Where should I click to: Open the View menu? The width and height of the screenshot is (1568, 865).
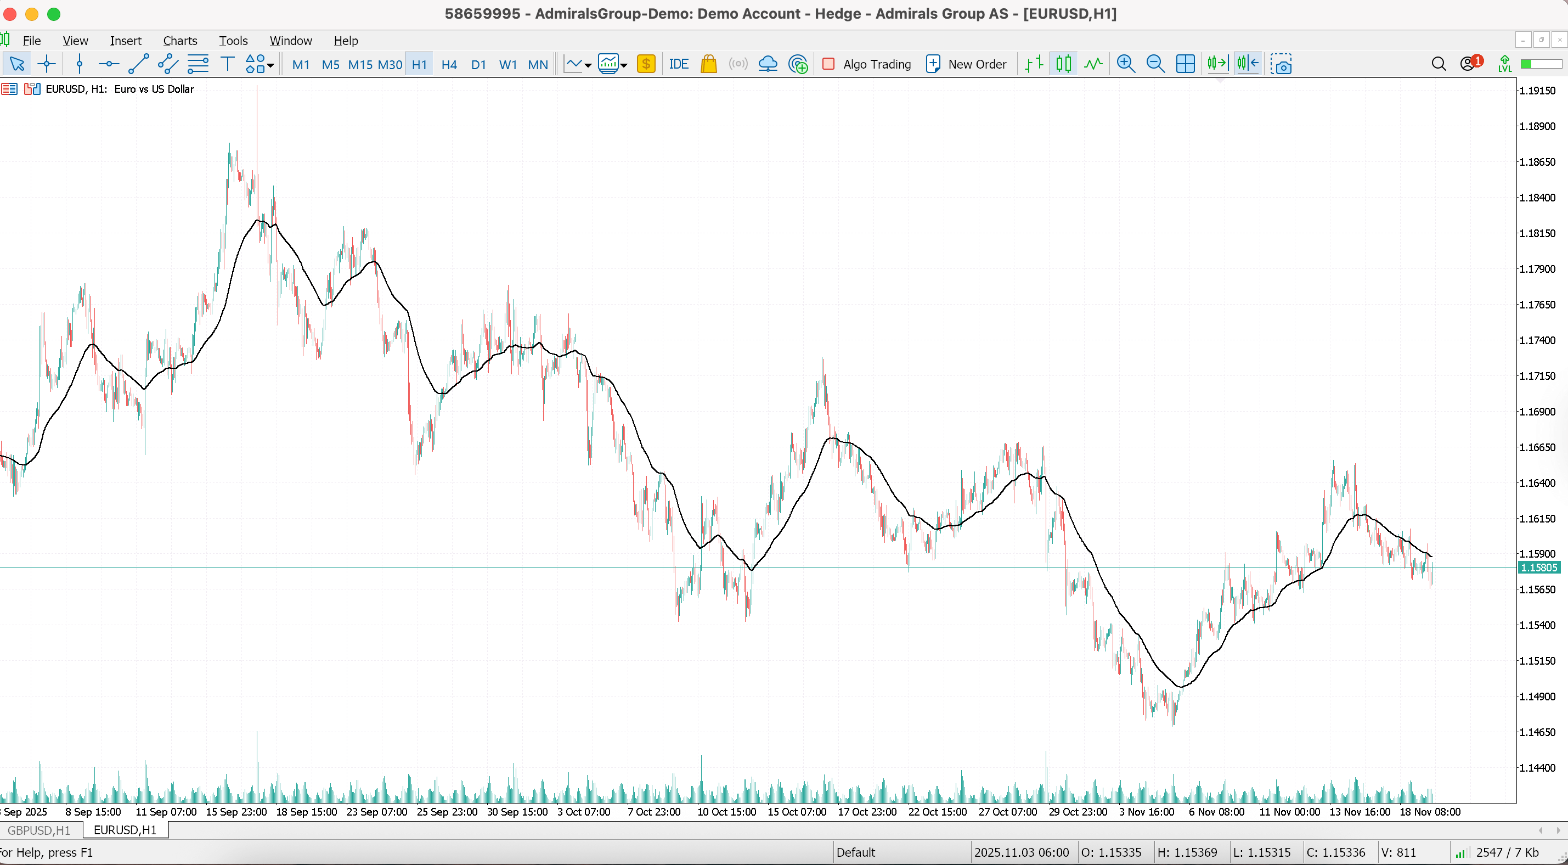76,41
